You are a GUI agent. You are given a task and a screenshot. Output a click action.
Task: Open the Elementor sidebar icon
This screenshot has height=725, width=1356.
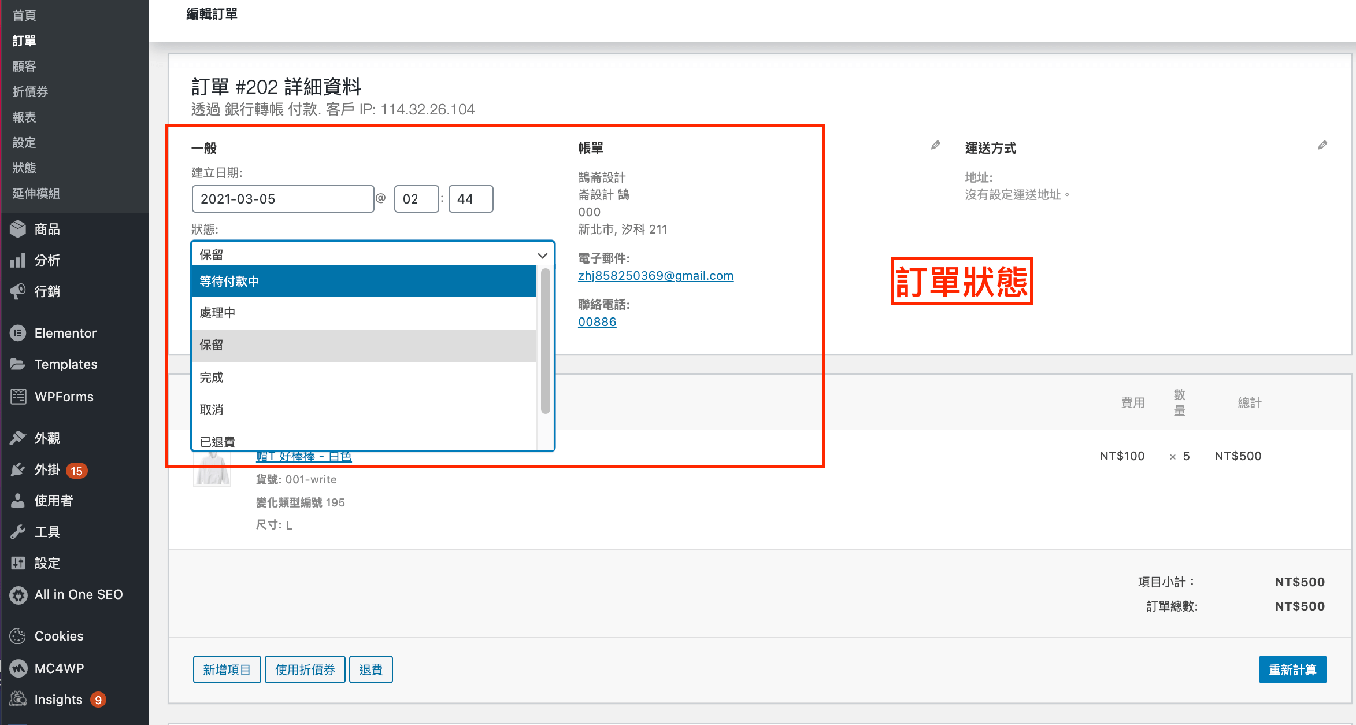[x=18, y=333]
